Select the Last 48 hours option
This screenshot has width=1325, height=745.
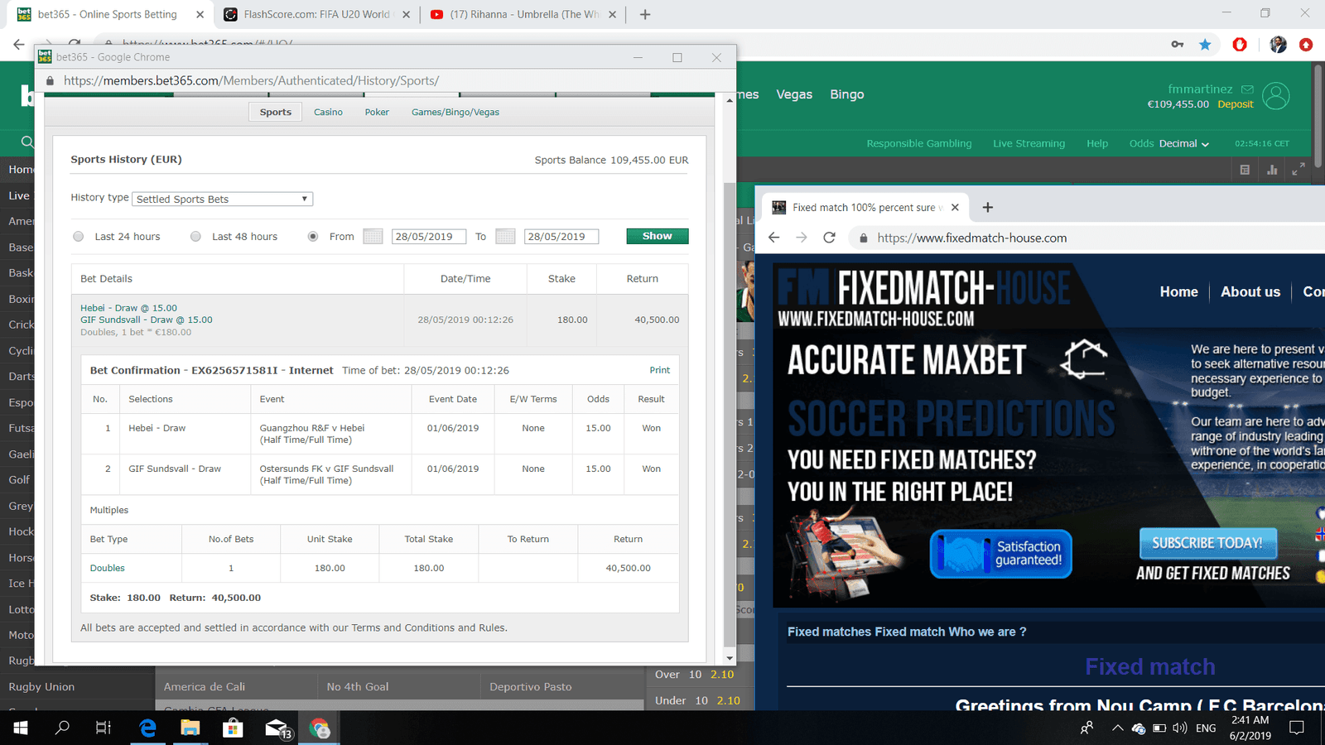[195, 237]
